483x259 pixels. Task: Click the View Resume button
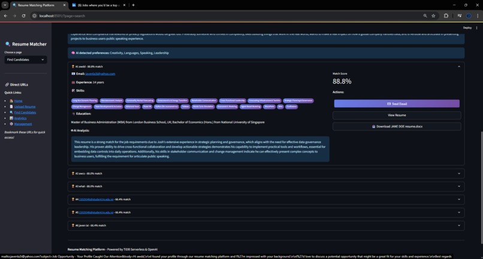[x=397, y=115]
